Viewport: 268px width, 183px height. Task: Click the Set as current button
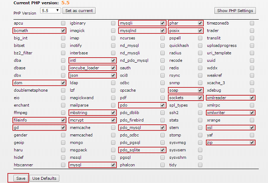[x=79, y=10]
